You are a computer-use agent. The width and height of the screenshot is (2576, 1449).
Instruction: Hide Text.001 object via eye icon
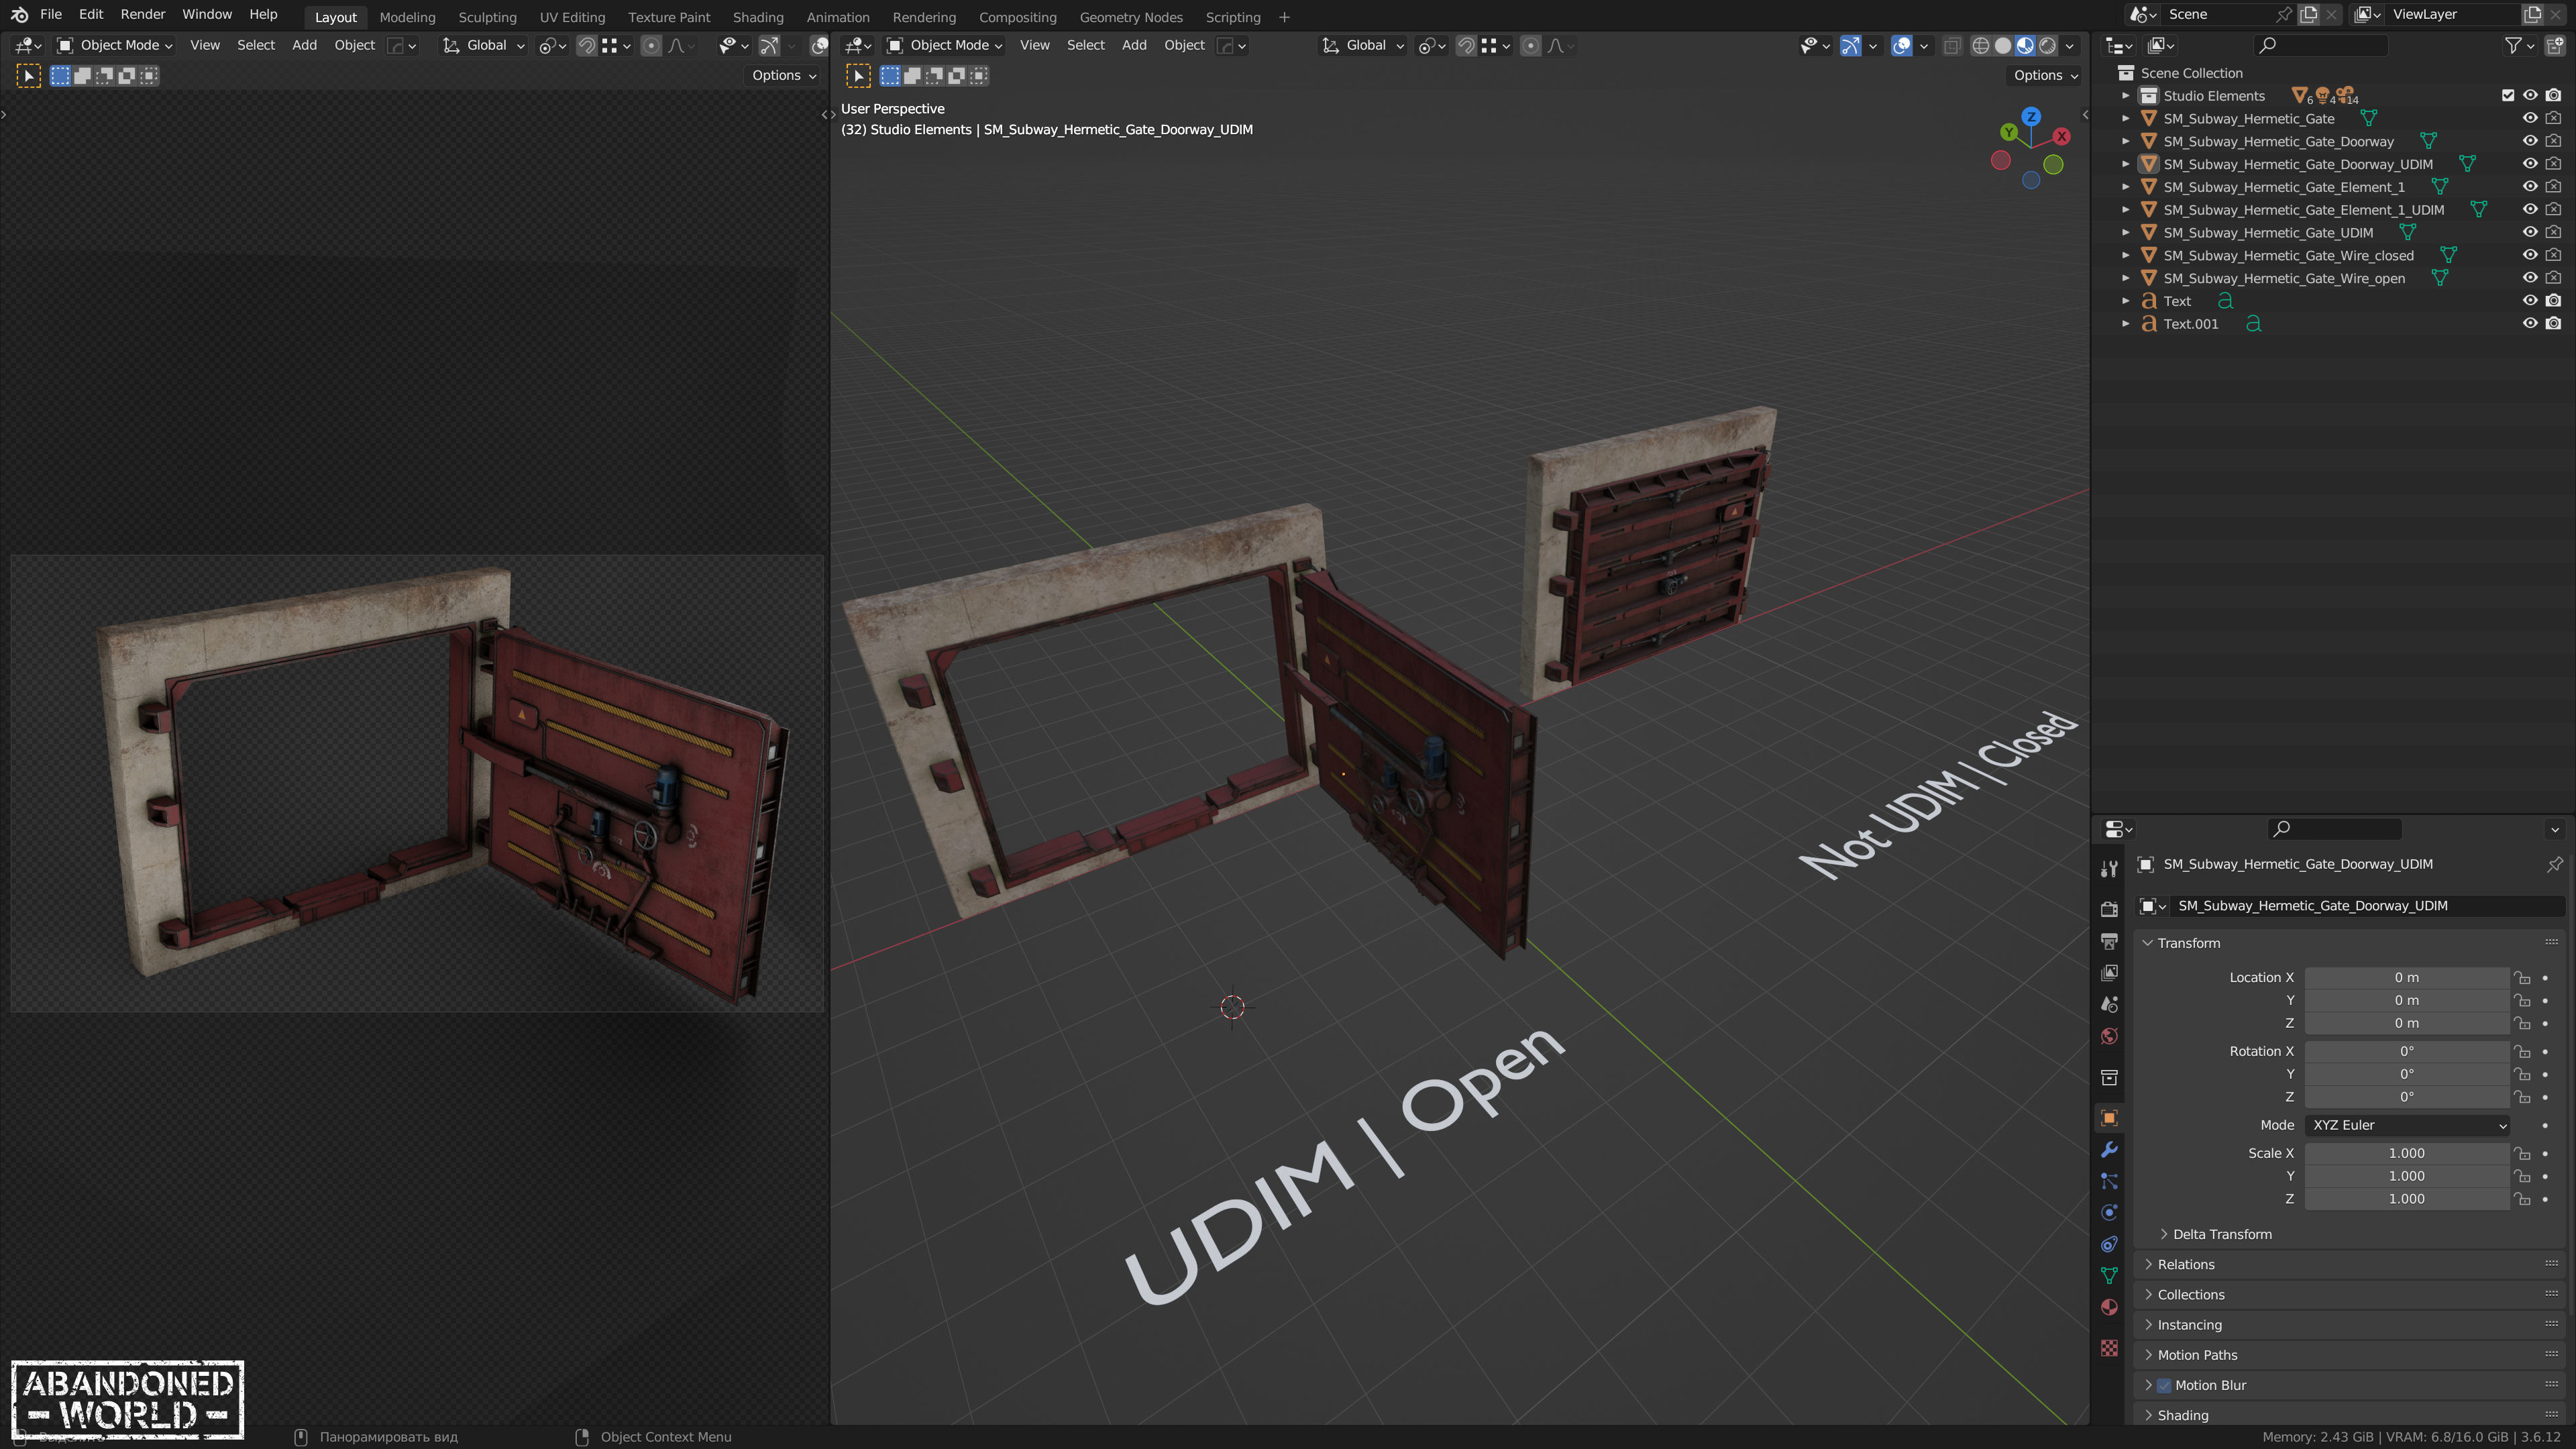point(2530,323)
